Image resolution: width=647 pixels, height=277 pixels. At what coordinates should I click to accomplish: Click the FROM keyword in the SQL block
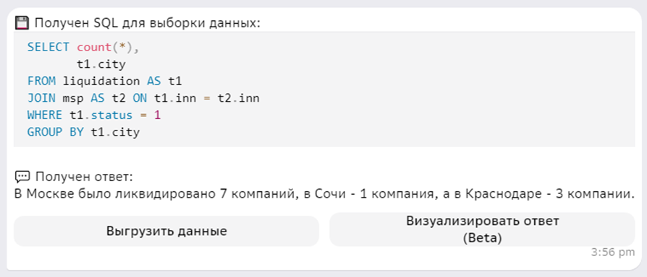(41, 81)
